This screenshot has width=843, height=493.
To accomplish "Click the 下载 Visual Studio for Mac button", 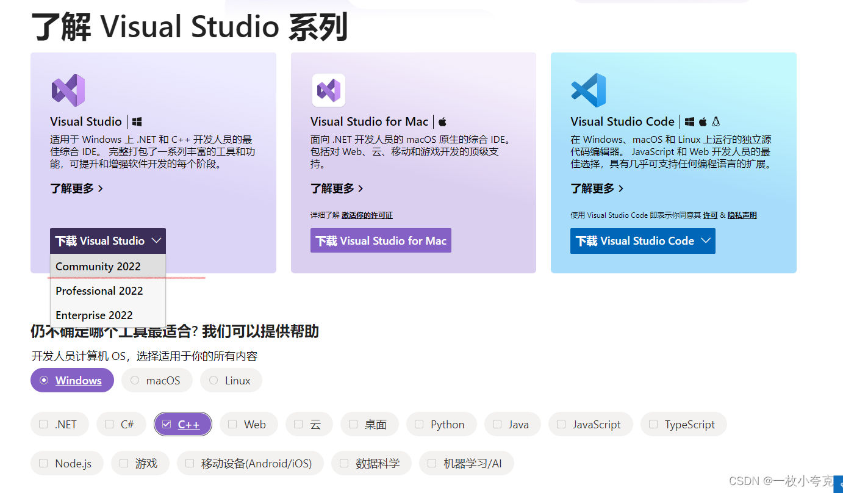I will (381, 240).
